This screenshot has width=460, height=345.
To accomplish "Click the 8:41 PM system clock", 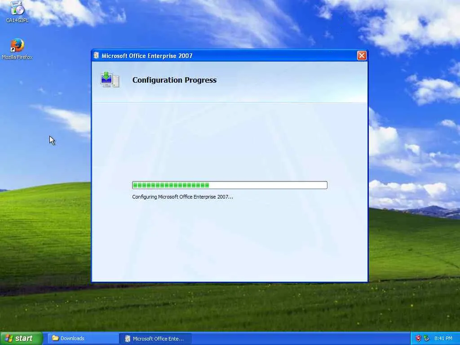I will [x=443, y=338].
